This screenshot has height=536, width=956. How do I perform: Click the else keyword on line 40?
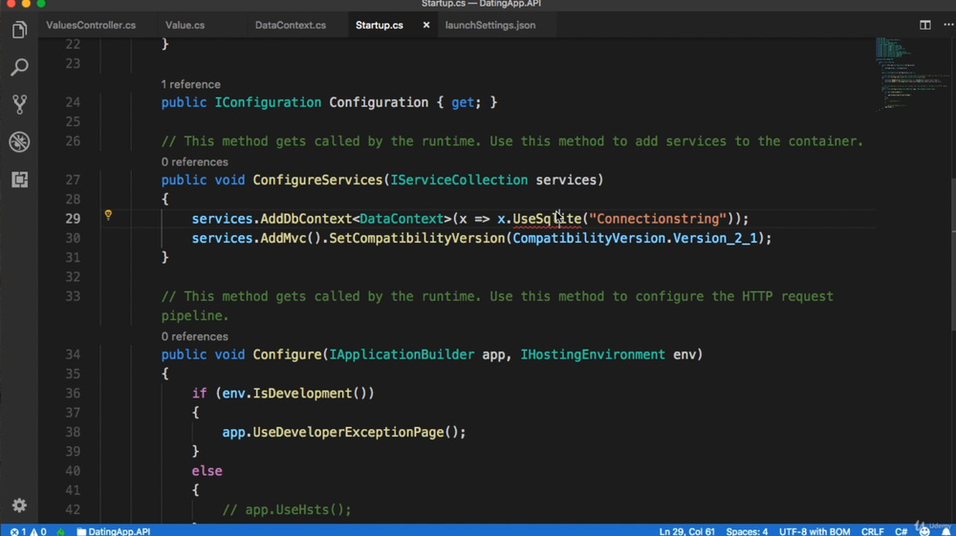(207, 471)
